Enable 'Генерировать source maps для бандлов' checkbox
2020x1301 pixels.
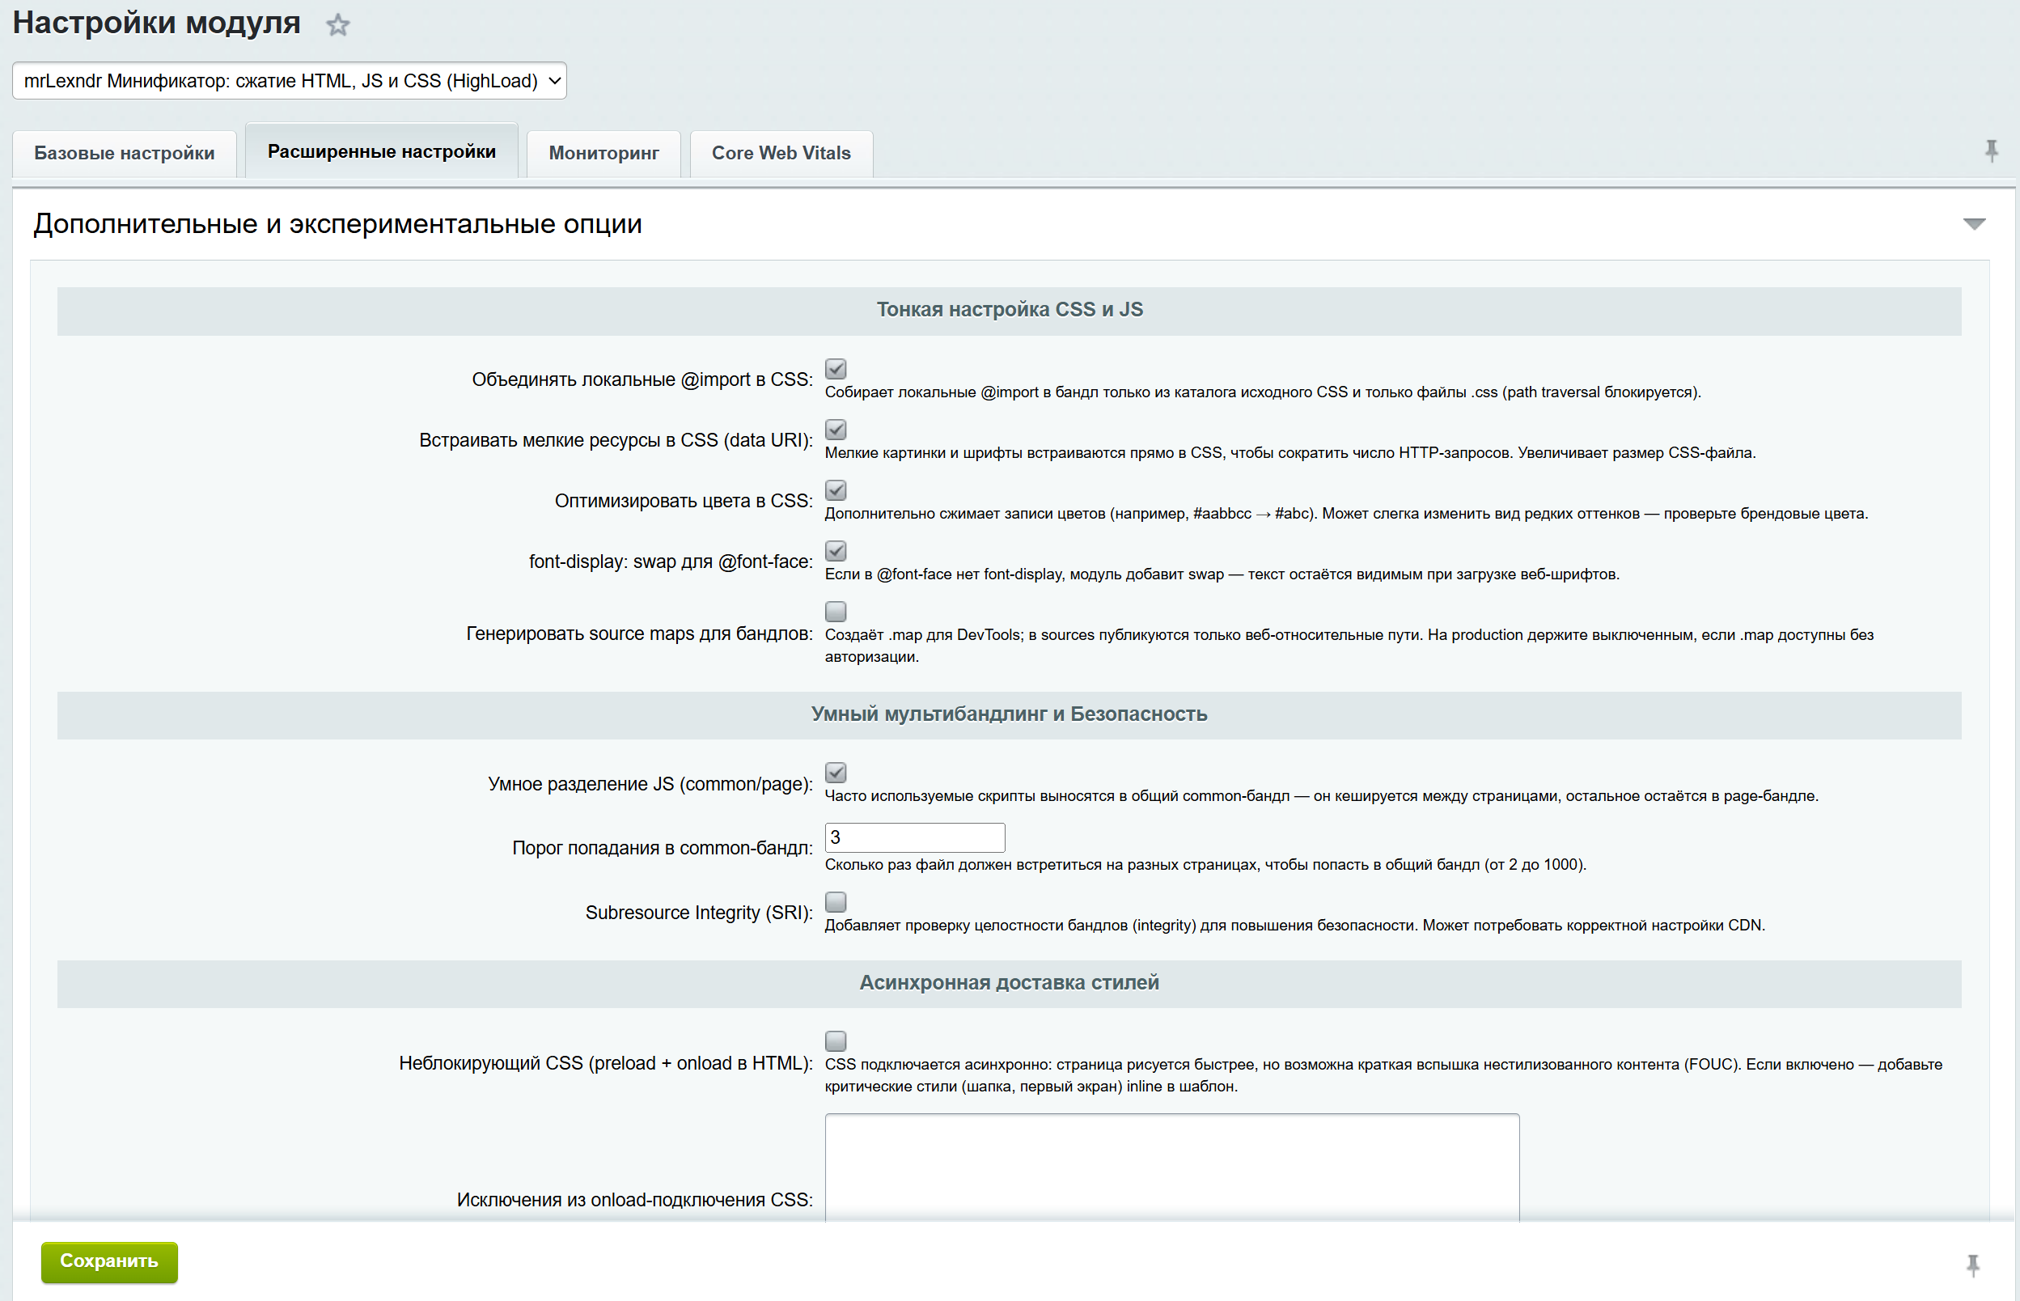click(835, 611)
